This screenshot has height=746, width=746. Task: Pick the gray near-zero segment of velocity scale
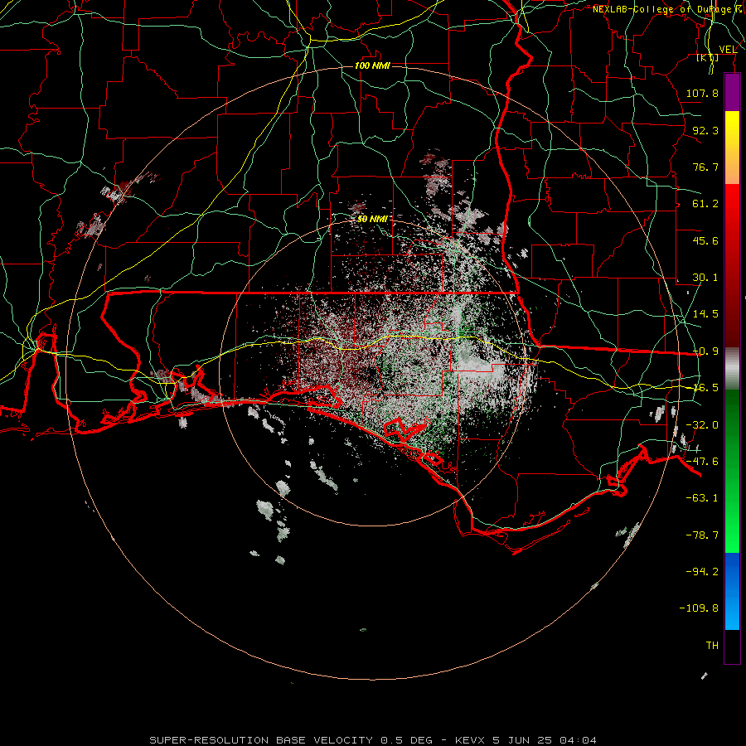point(732,369)
